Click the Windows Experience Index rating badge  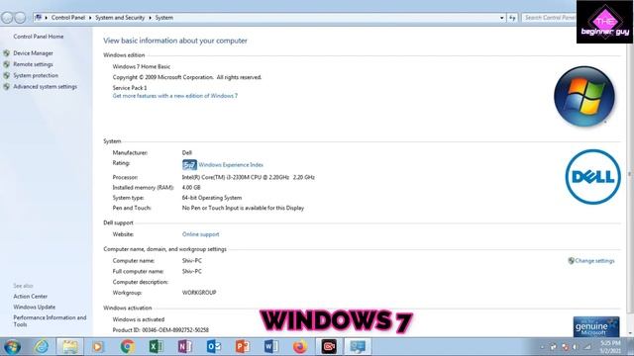click(x=189, y=165)
